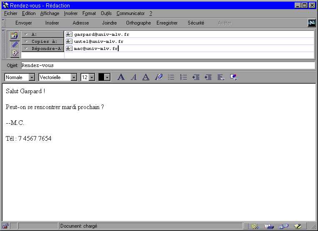The width and height of the screenshot is (318, 231).
Task: Toggle italic text formatting
Action: pos(134,77)
